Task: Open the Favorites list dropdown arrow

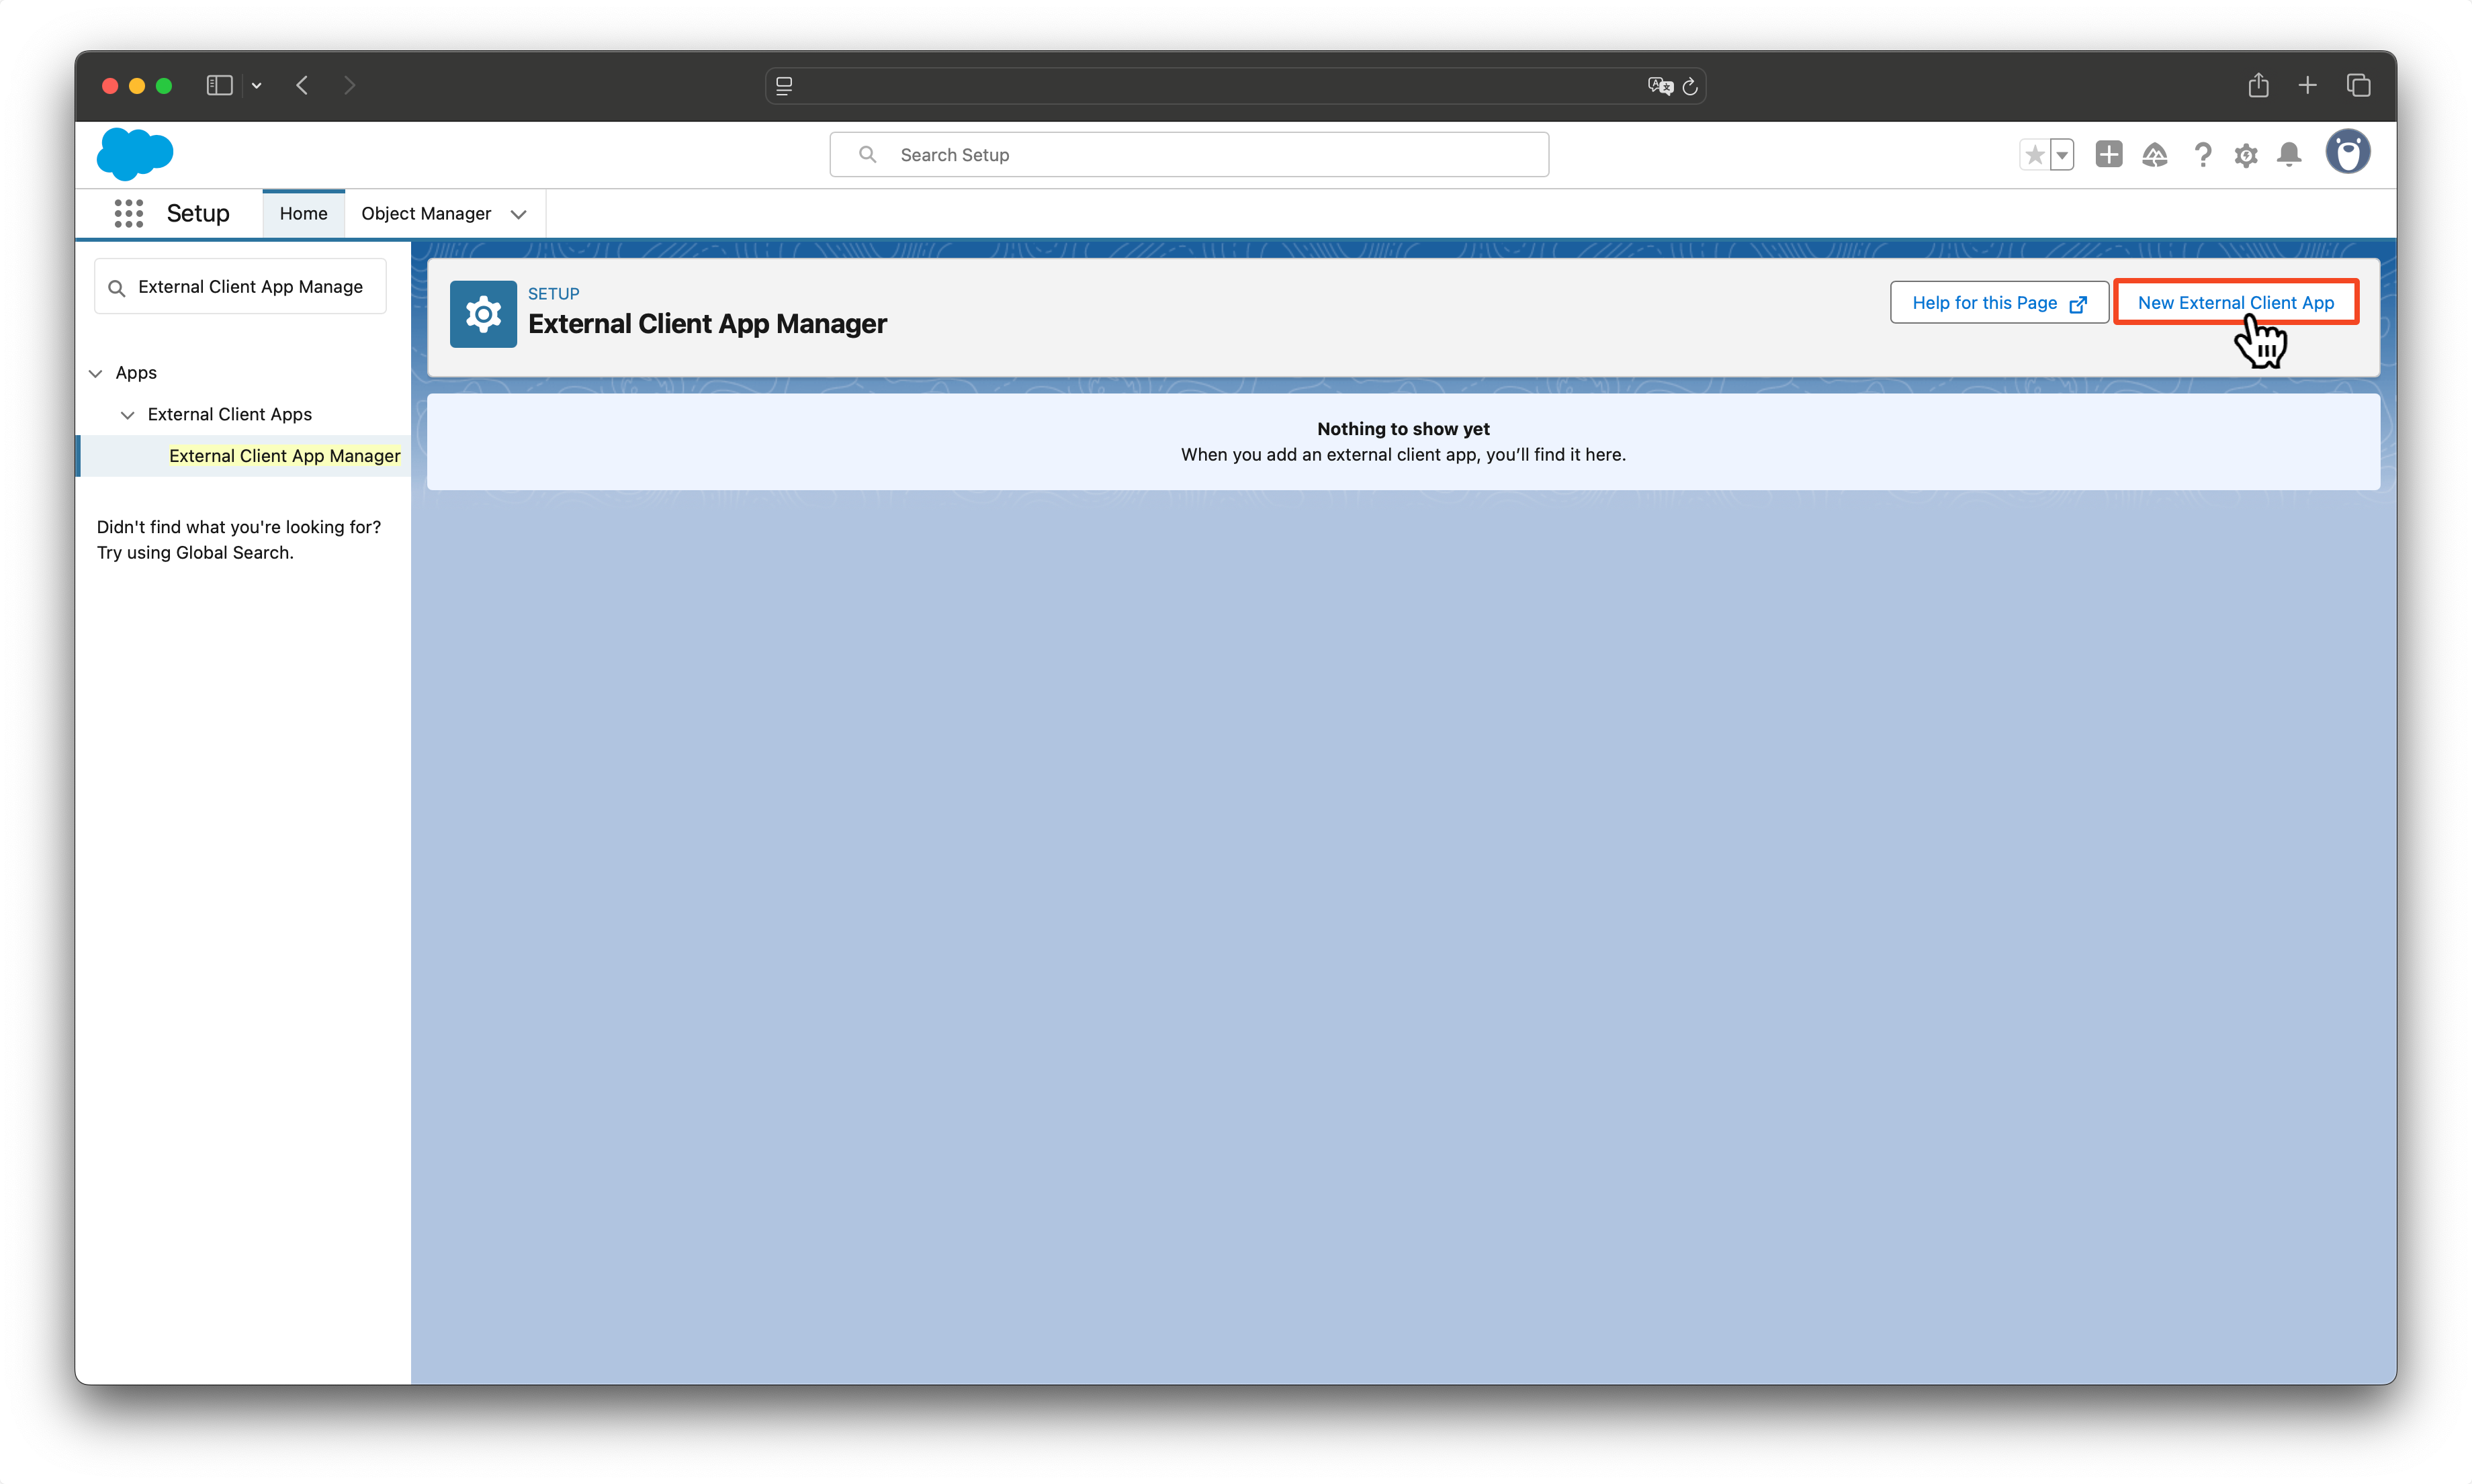Action: click(2062, 155)
